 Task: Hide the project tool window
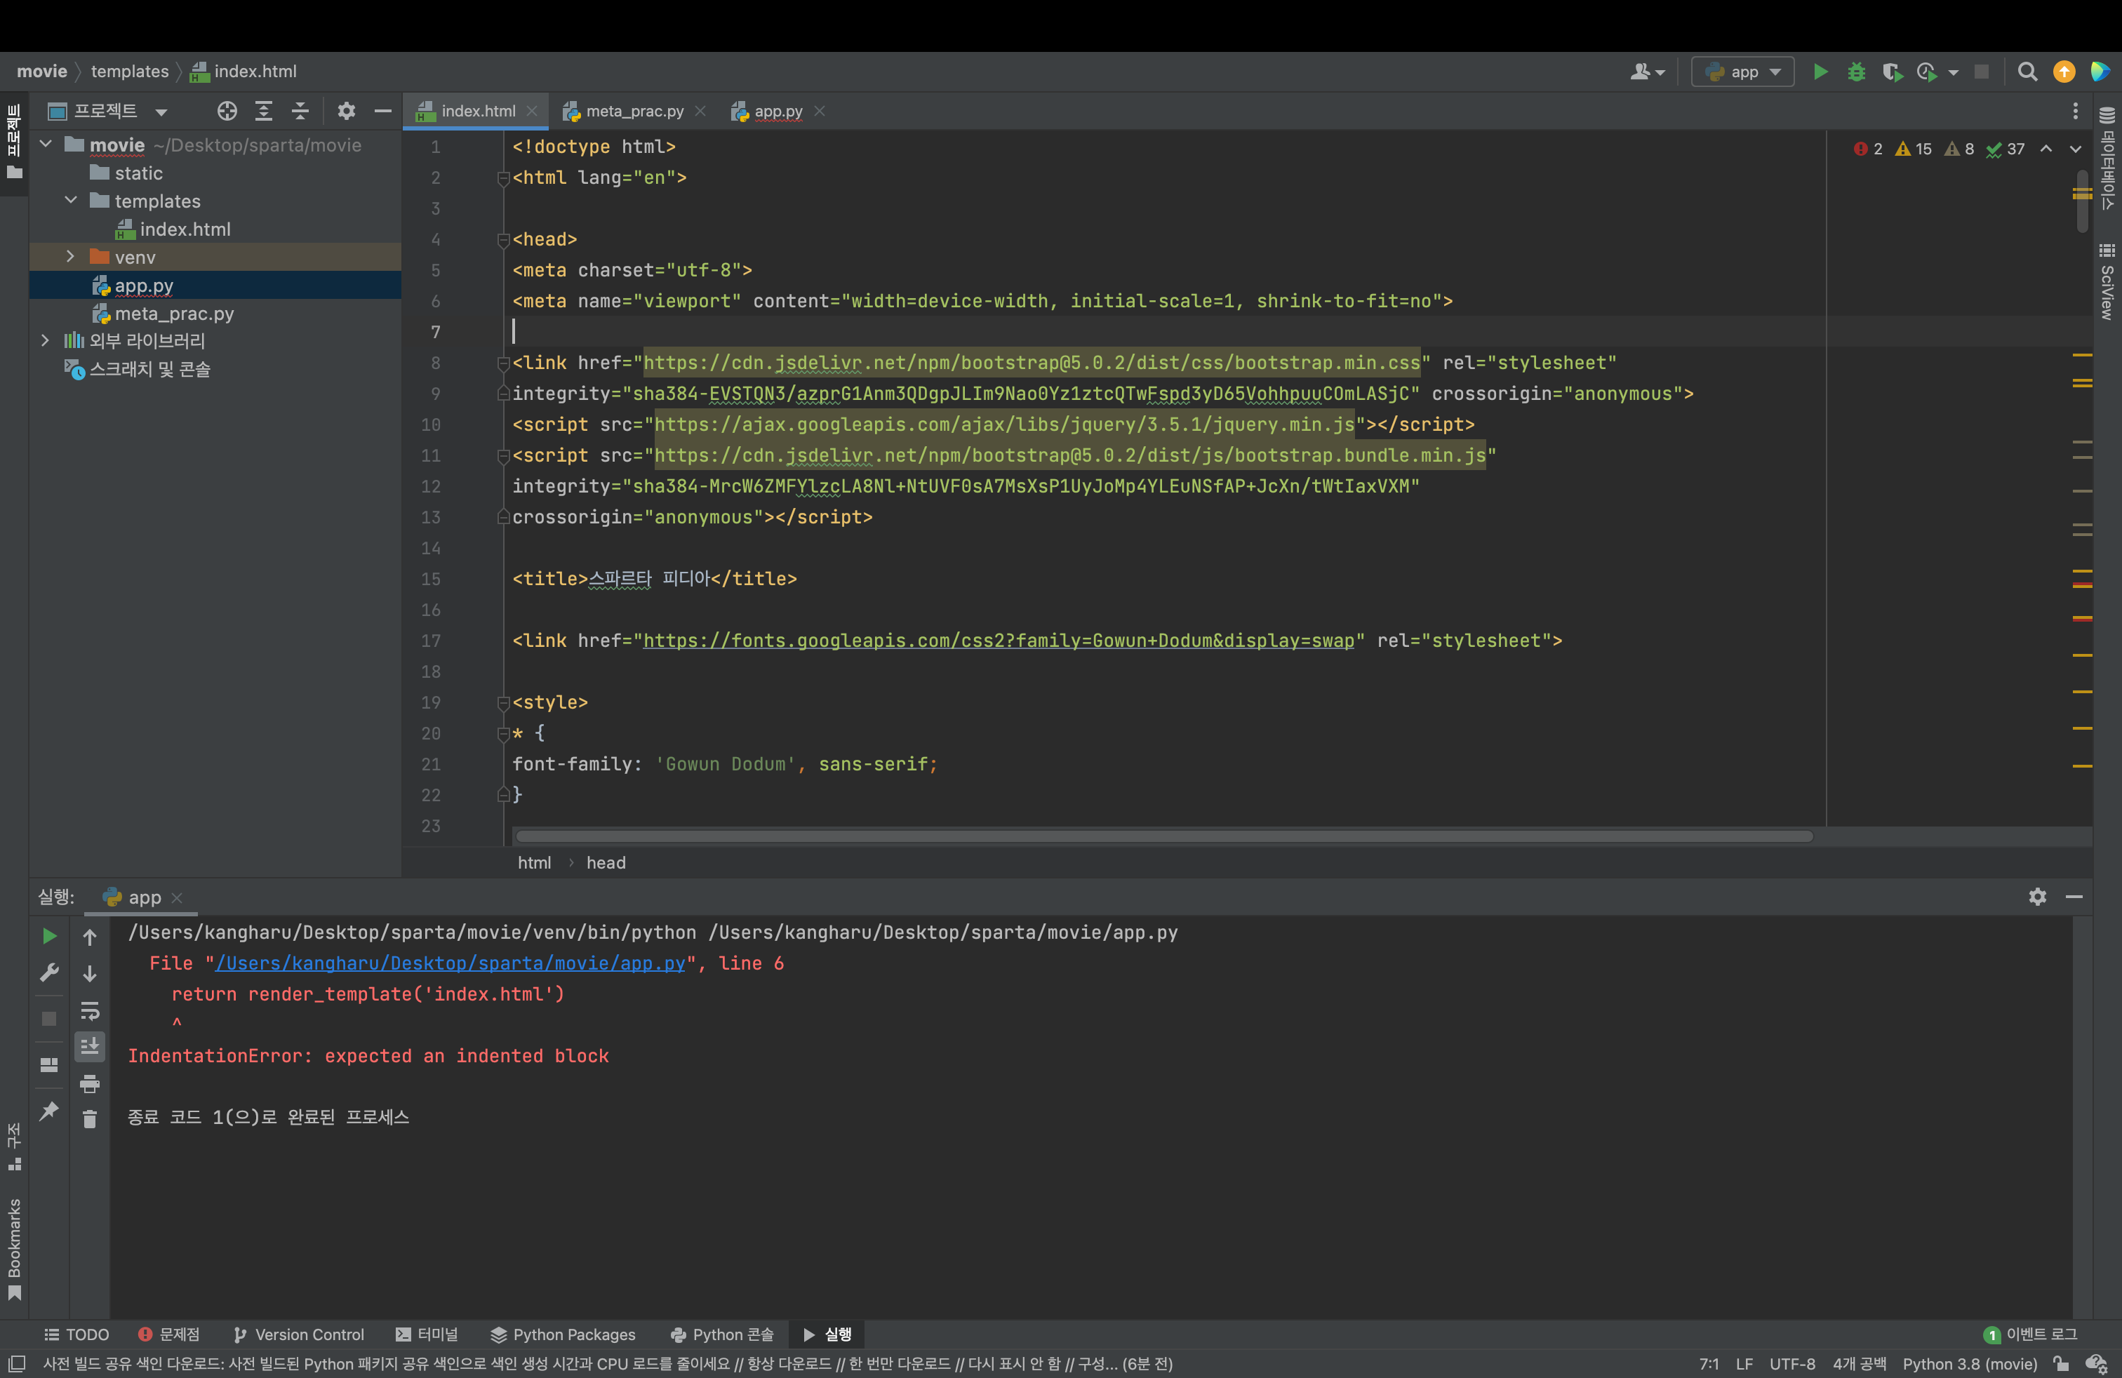(x=383, y=111)
